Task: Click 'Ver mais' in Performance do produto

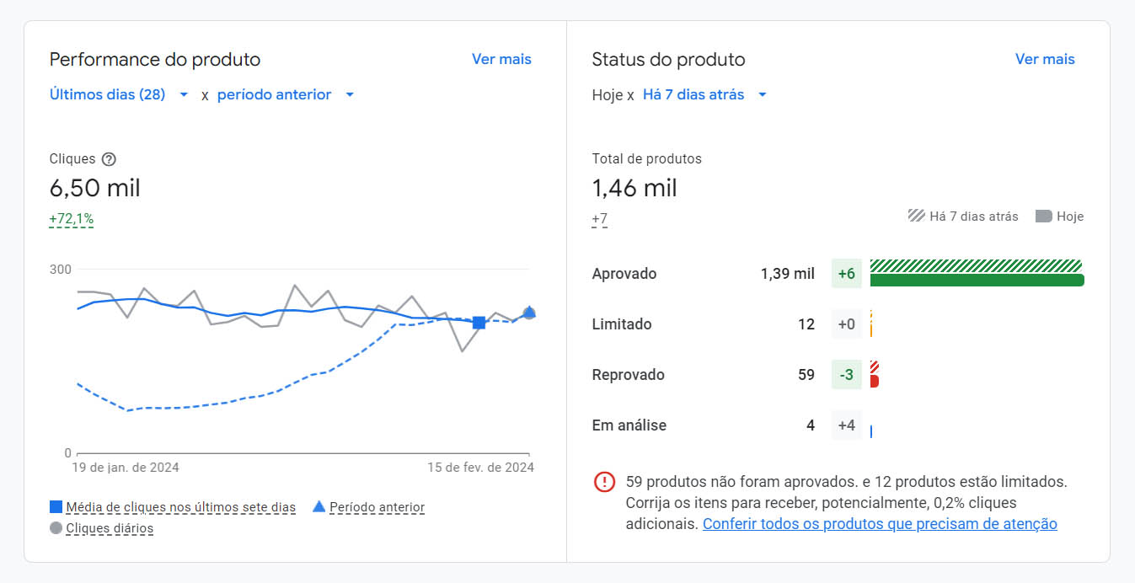Action: [501, 59]
